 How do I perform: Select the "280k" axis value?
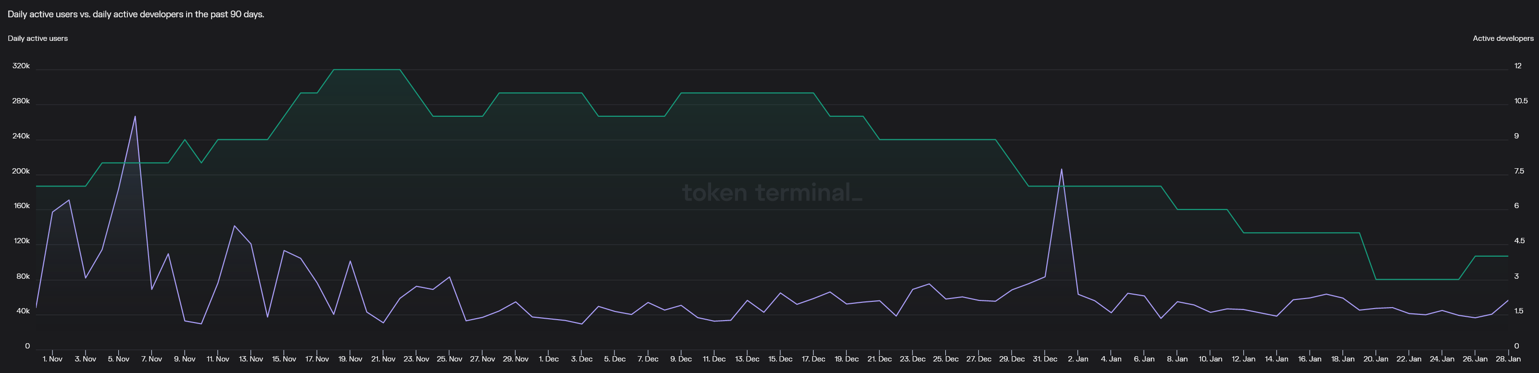click(21, 101)
